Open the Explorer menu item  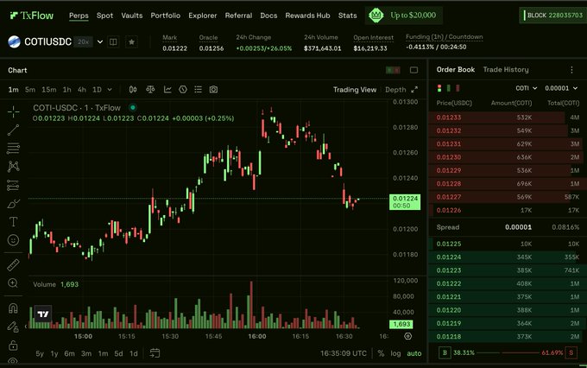point(203,16)
